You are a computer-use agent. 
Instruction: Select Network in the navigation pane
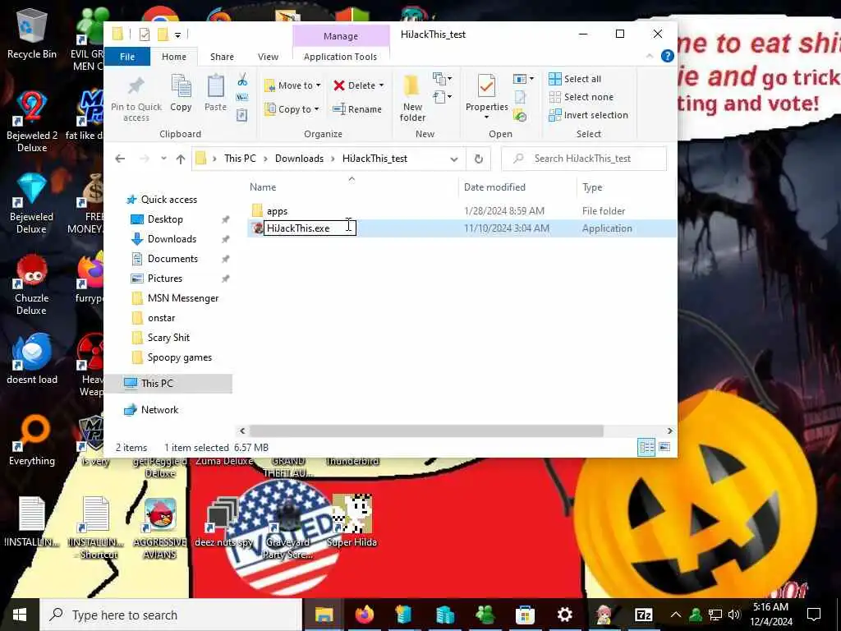tap(159, 410)
